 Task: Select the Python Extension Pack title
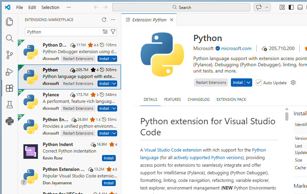point(64,169)
